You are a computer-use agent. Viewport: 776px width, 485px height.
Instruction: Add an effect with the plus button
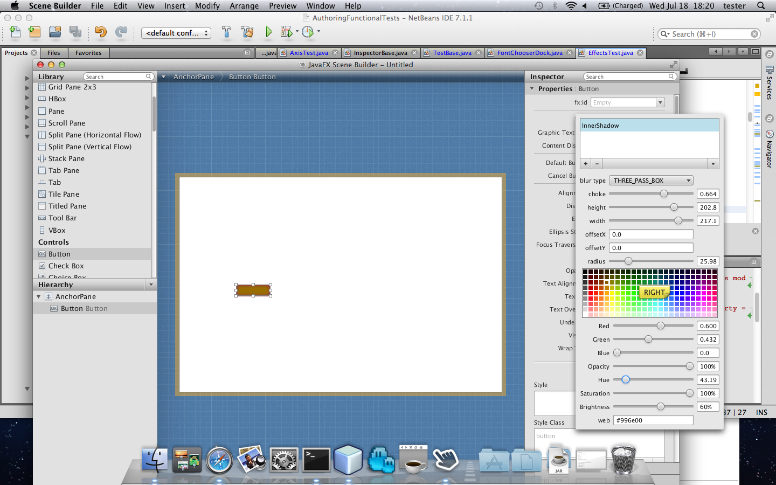(586, 164)
